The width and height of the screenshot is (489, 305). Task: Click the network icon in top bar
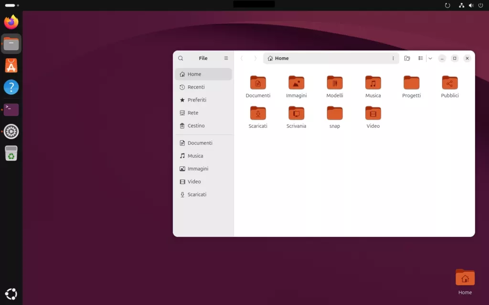tap(462, 5)
